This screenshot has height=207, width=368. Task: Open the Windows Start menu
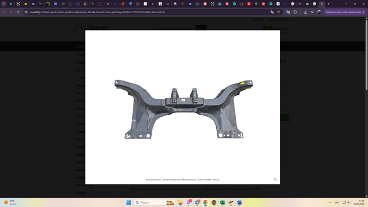(x=129, y=202)
